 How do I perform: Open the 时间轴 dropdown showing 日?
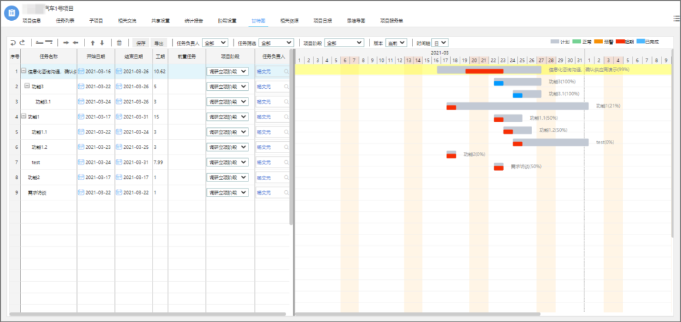pos(440,42)
